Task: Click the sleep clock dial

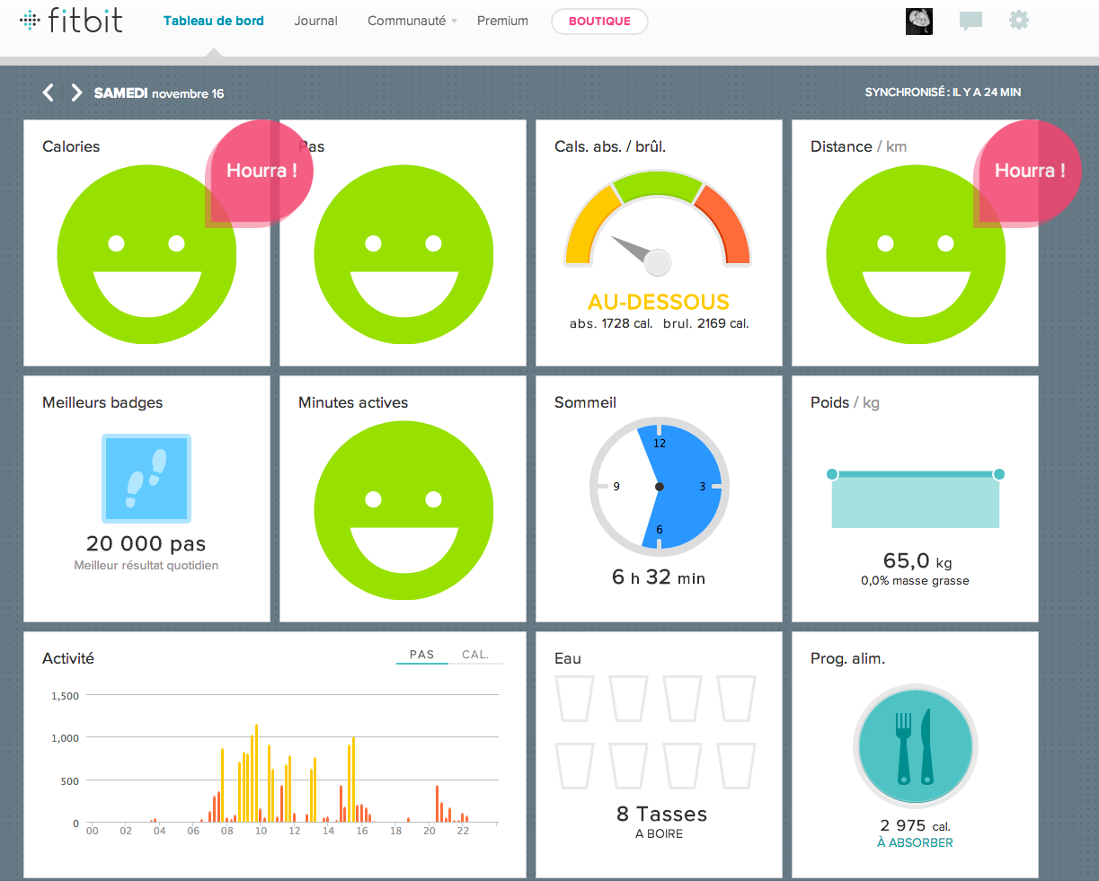Action: point(659,487)
